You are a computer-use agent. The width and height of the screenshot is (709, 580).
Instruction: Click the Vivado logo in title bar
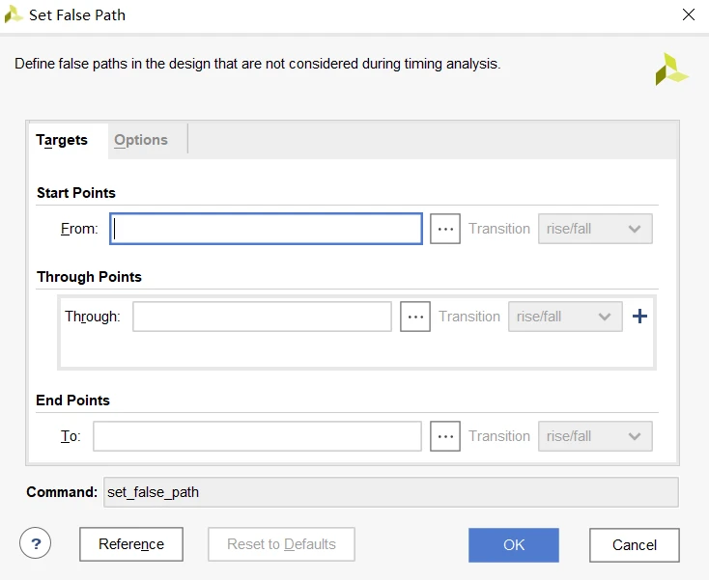(14, 14)
